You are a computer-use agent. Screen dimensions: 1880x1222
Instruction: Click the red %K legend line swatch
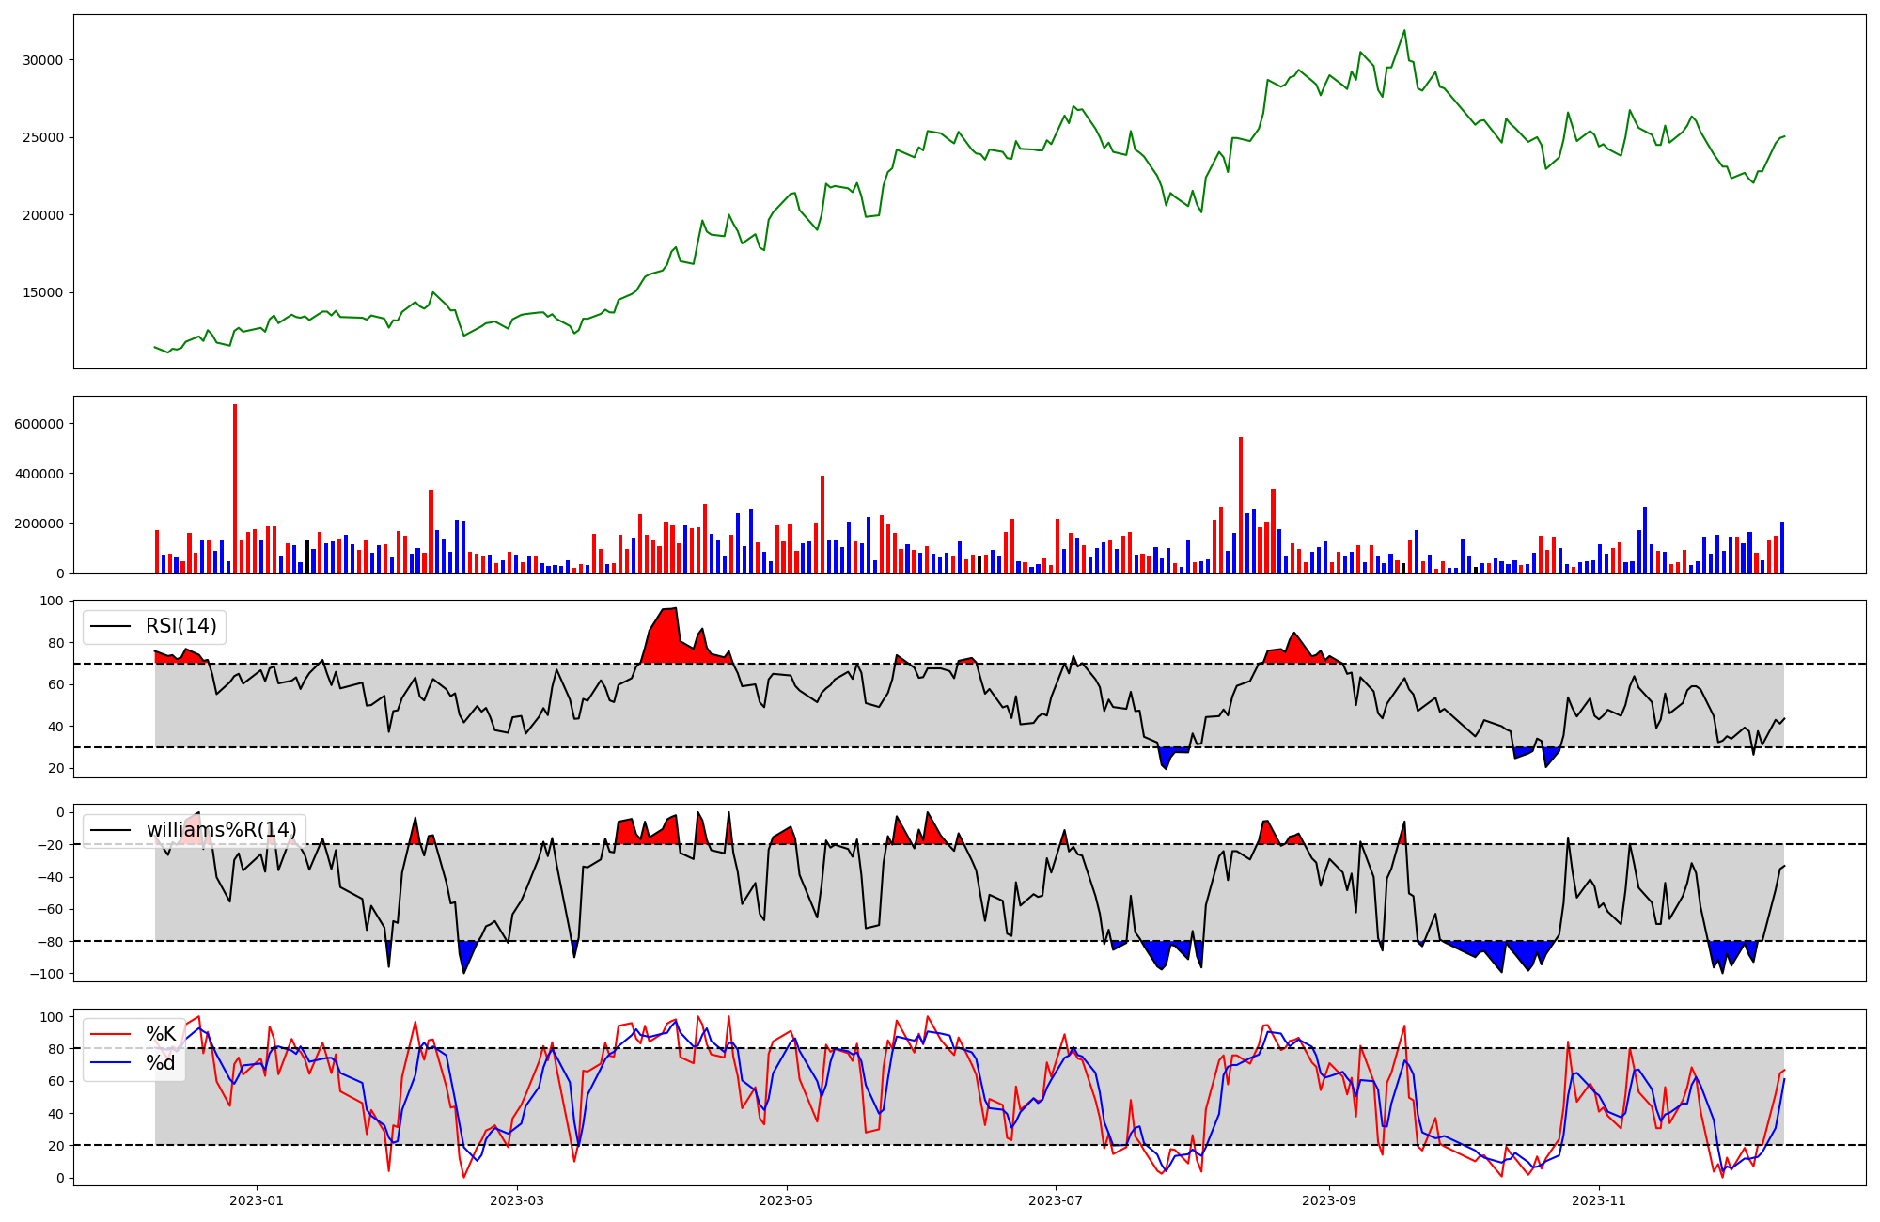tap(110, 1035)
